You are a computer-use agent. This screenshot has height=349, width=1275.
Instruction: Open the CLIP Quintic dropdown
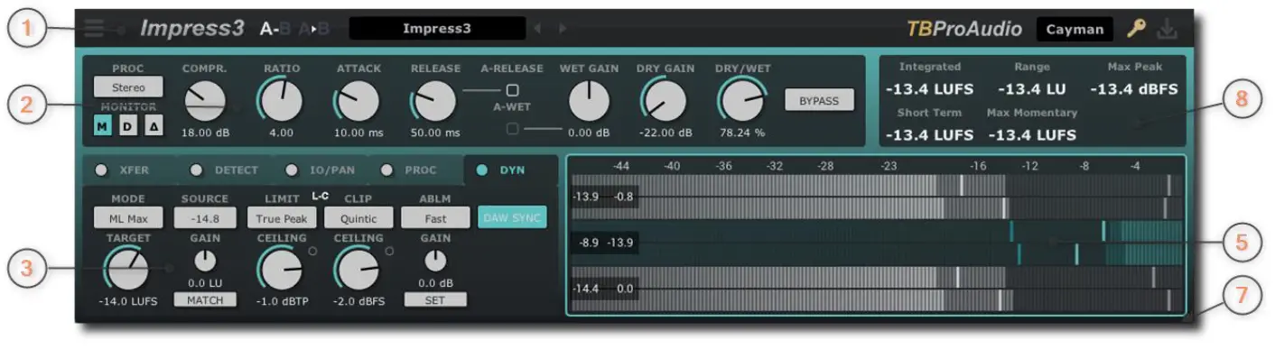358,217
